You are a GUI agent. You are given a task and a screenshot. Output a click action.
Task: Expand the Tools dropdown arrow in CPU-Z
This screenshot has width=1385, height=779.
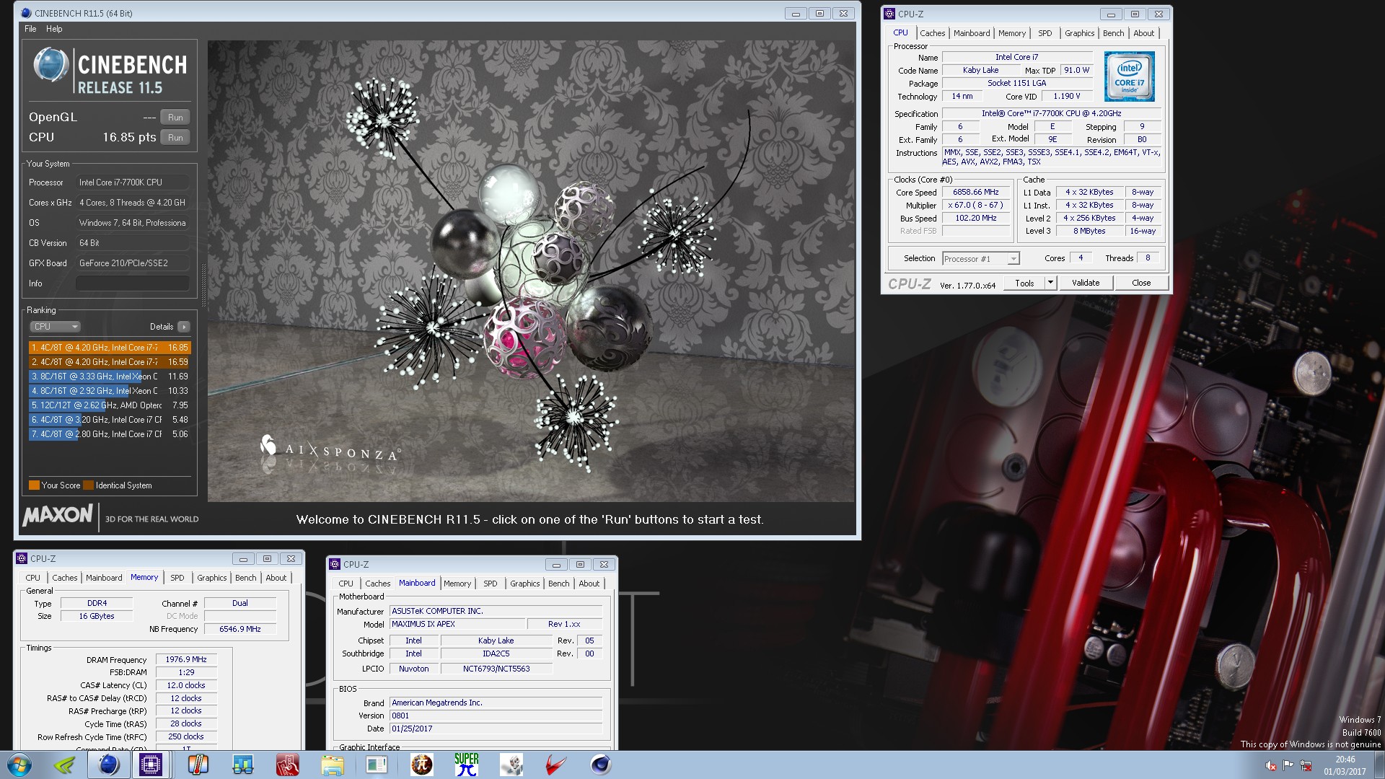click(x=1050, y=283)
